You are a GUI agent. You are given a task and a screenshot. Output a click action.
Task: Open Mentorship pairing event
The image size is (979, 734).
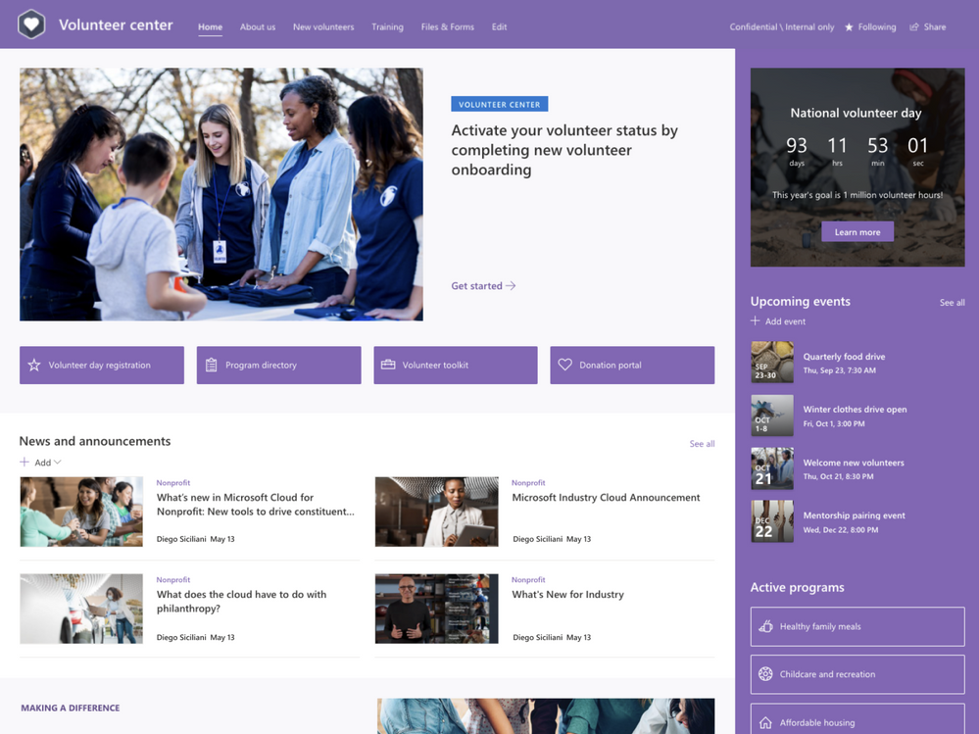pyautogui.click(x=854, y=515)
